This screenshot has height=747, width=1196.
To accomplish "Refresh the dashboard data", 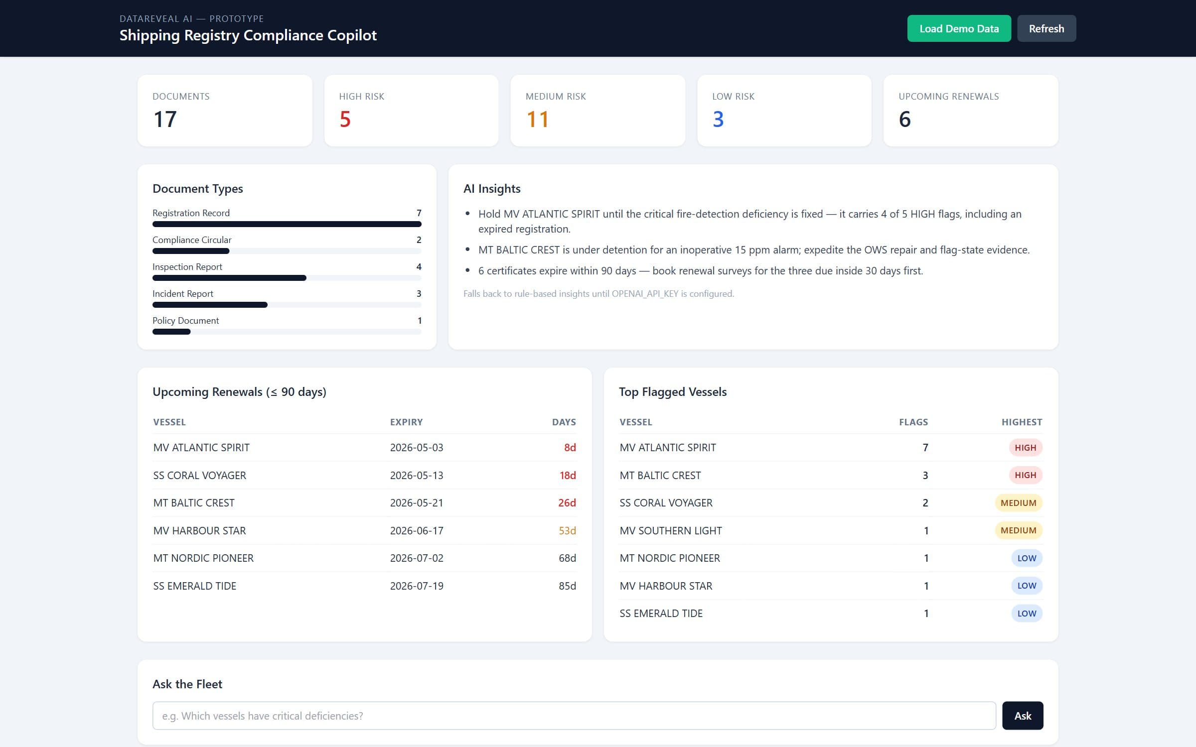I will (x=1046, y=28).
